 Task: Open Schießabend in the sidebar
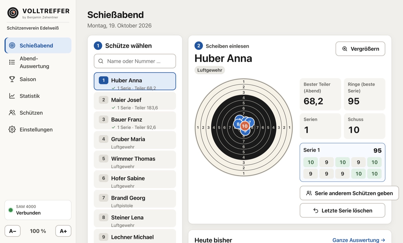pyautogui.click(x=38, y=45)
